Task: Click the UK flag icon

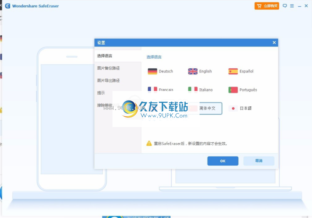Action: click(193, 71)
